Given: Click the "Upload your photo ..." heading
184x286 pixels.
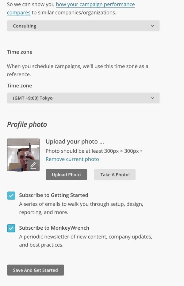Looking at the screenshot, I should click(75, 142).
